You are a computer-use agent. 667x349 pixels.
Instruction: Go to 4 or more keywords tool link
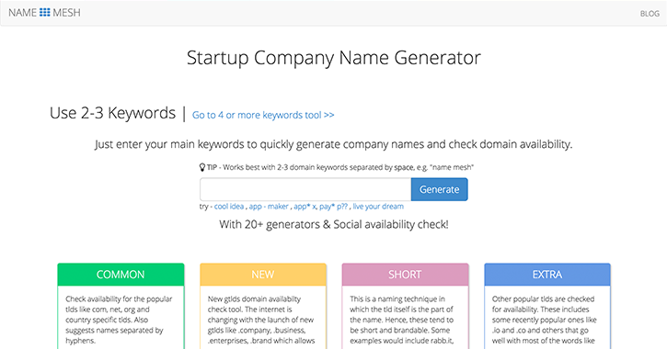tap(263, 115)
